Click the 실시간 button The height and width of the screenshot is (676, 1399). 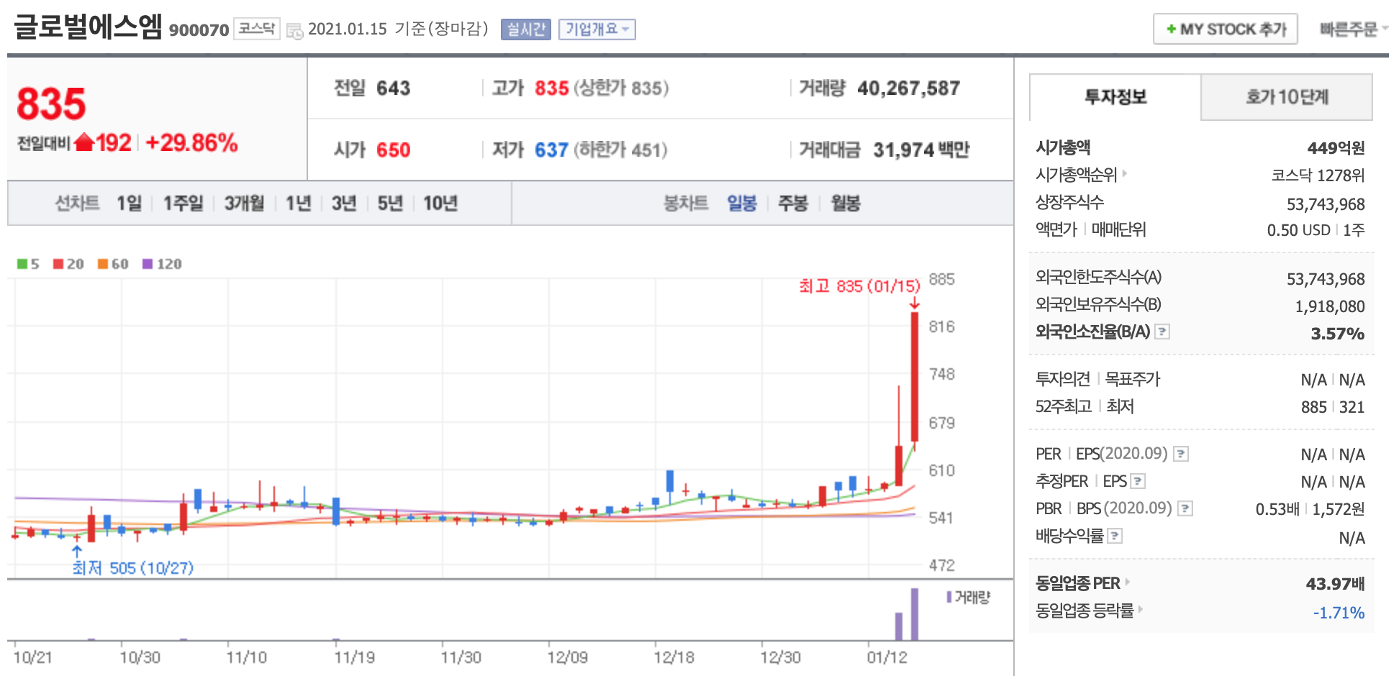pyautogui.click(x=525, y=29)
